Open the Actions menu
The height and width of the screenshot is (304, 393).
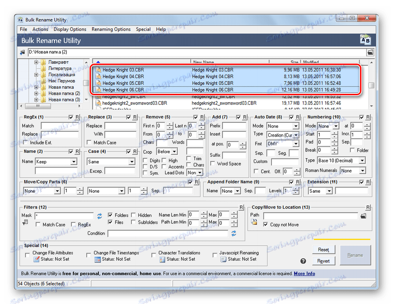pyautogui.click(x=40, y=29)
